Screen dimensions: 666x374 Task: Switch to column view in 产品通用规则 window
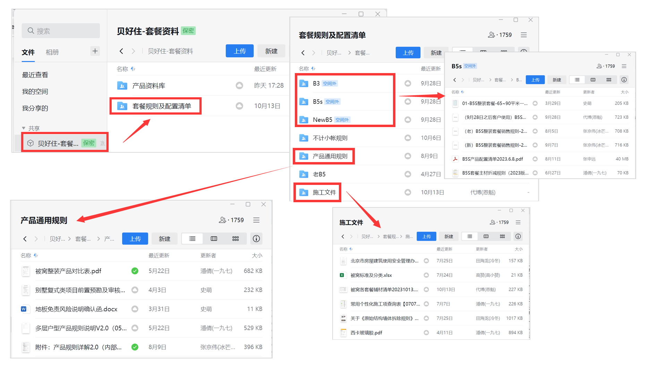pos(214,239)
